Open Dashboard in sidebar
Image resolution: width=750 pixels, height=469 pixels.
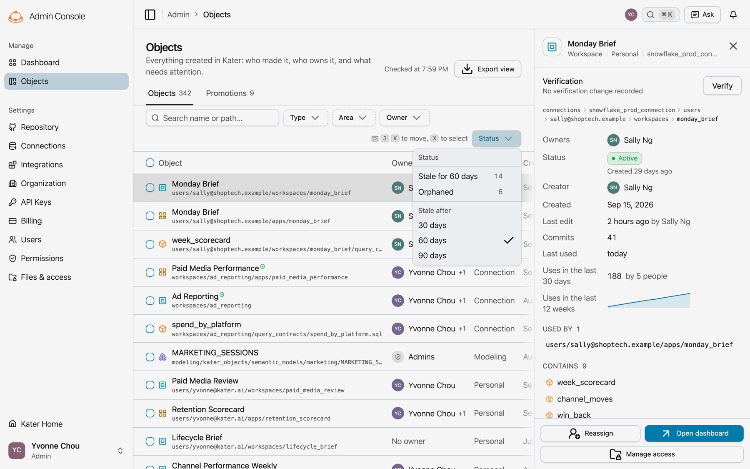(x=66, y=63)
